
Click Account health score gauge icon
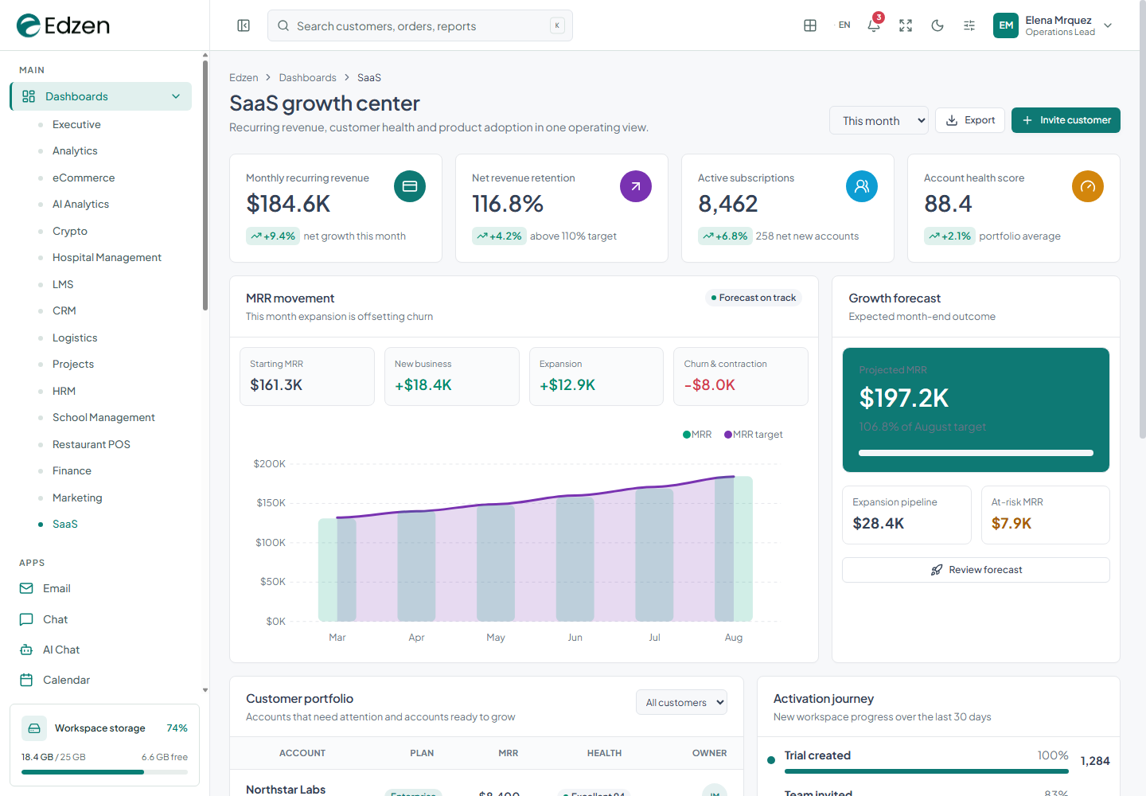(x=1088, y=186)
